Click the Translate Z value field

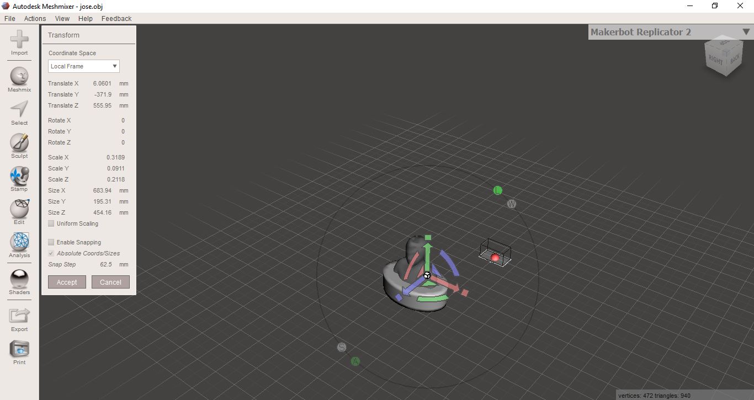pyautogui.click(x=102, y=105)
